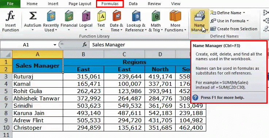Image resolution: width=269 pixels, height=138 pixels.
Task: Open the Financial functions book icon
Action: click(x=69, y=16)
